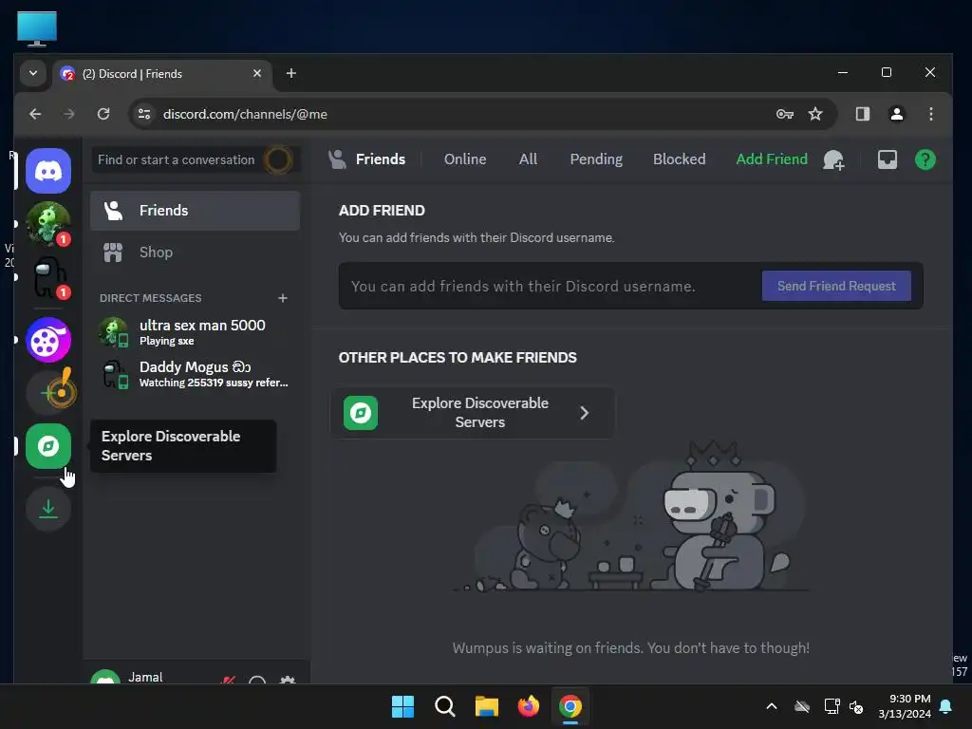Image resolution: width=972 pixels, height=729 pixels.
Task: Click Find or start a conversation box
Action: tap(196, 159)
